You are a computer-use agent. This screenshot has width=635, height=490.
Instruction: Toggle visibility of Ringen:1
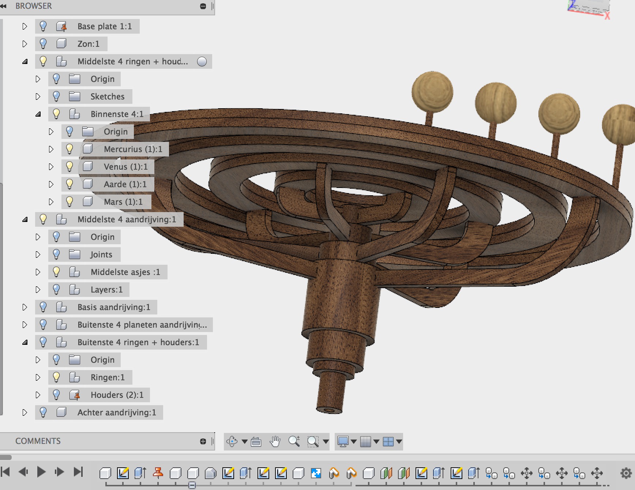coord(56,377)
